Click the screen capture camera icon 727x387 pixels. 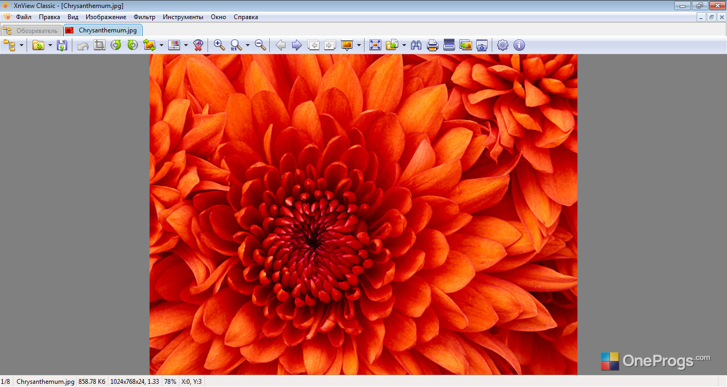click(x=482, y=45)
